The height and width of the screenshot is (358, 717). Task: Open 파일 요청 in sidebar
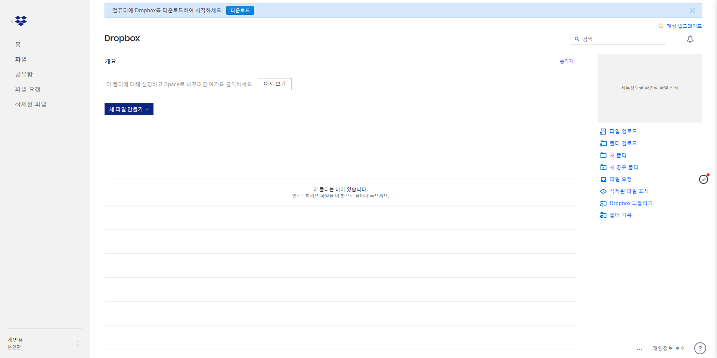click(x=28, y=89)
